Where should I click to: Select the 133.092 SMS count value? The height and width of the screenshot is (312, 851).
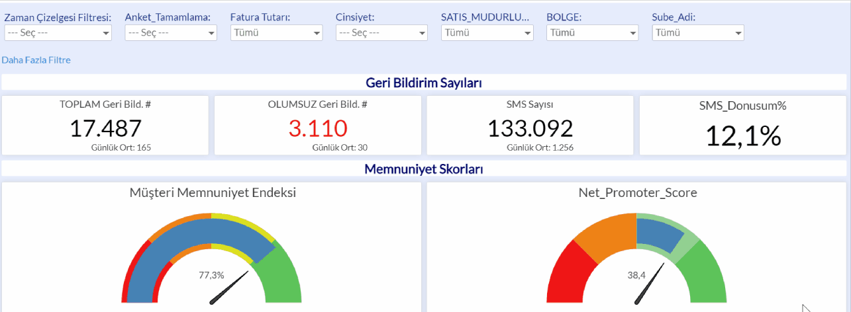coord(530,128)
